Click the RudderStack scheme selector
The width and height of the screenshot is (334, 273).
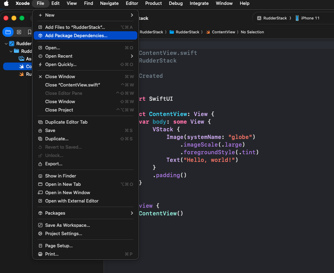(x=272, y=18)
